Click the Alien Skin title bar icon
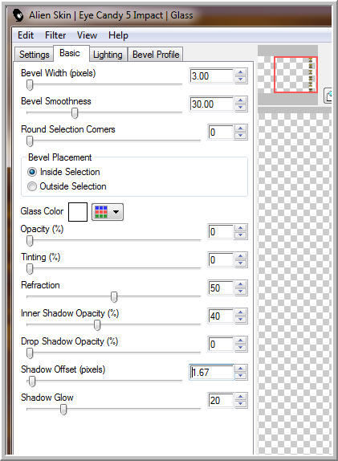This screenshot has width=338, height=461. pyautogui.click(x=18, y=15)
